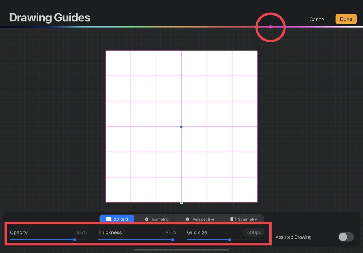The width and height of the screenshot is (363, 253).
Task: Select the Isometric cube icon
Action: 147,219
